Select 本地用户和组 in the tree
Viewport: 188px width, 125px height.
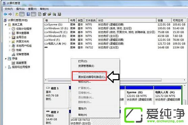click(x=24, y=46)
